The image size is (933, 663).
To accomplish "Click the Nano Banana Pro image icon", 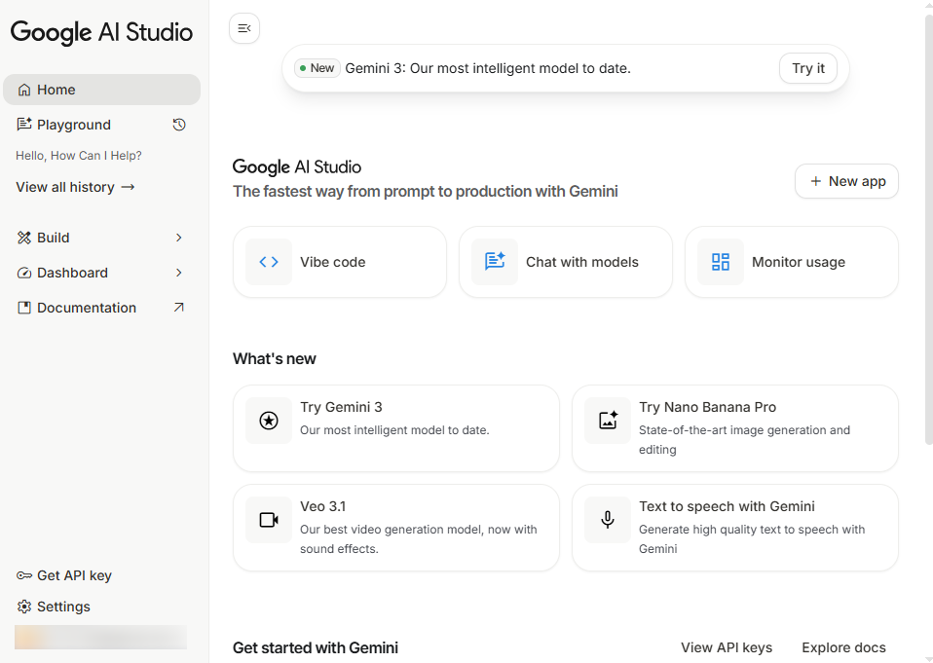I will click(608, 421).
